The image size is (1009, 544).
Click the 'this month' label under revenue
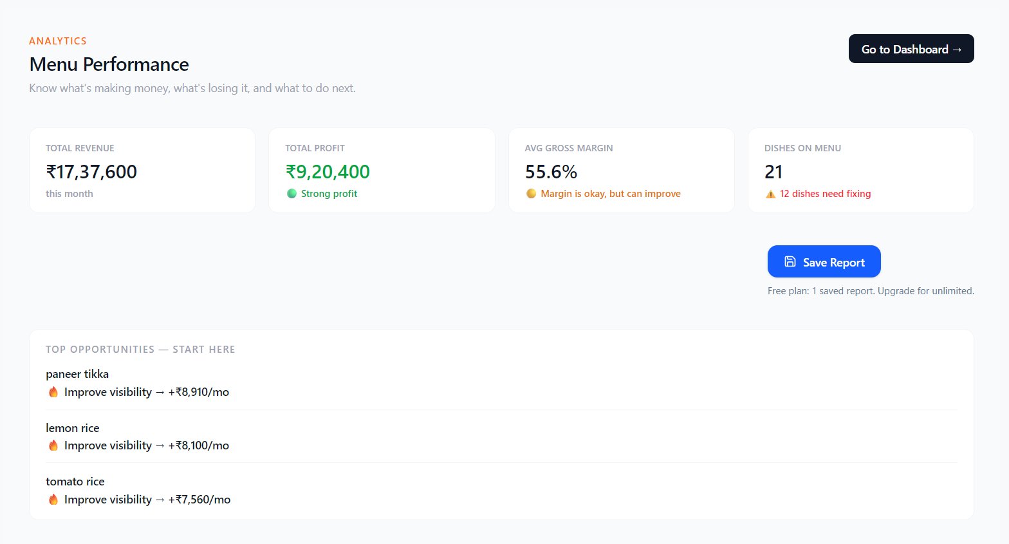click(x=69, y=194)
